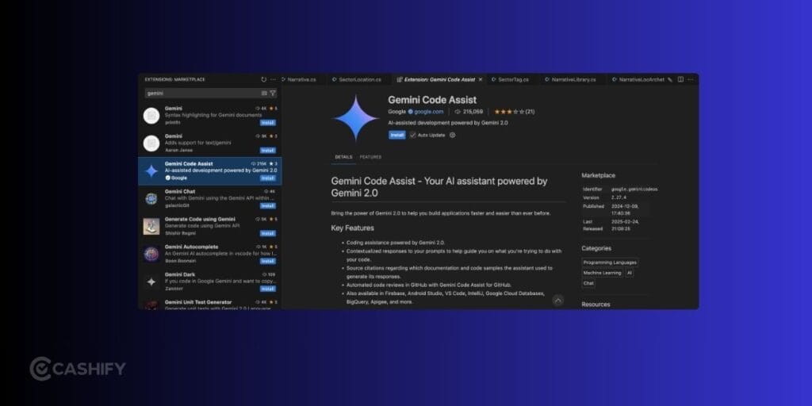Select the Gemini syntax highlighting extension icon

point(151,116)
